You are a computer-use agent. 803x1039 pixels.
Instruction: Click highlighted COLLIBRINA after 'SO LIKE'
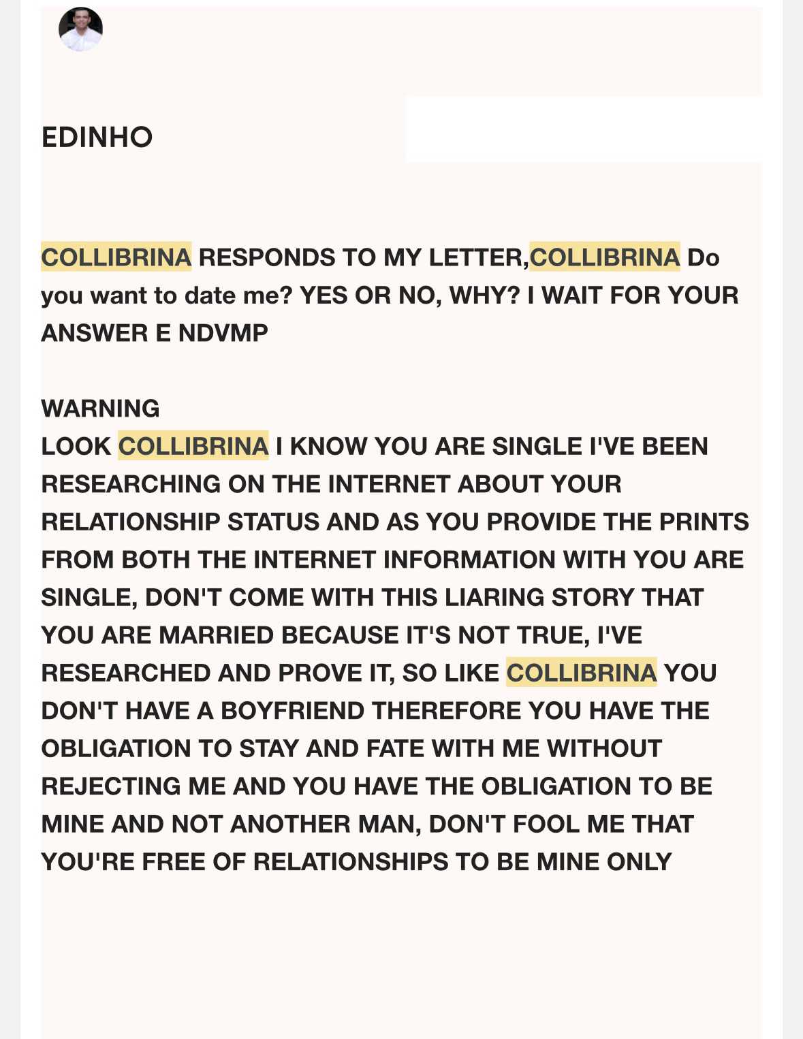coord(581,673)
